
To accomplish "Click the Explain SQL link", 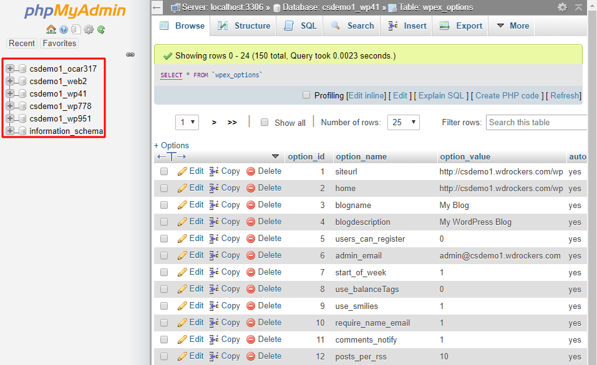I will pos(441,95).
